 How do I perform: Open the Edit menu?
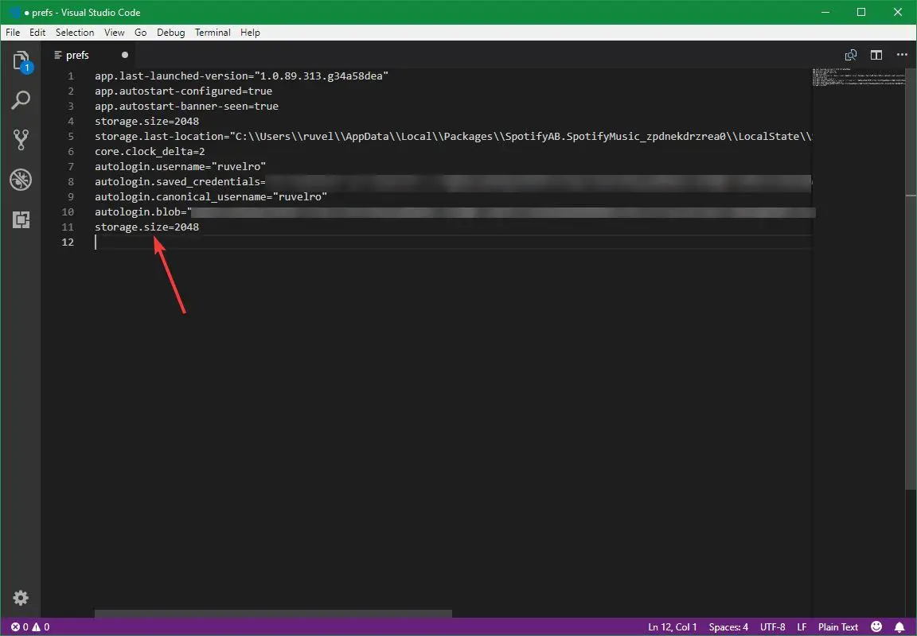tap(37, 32)
